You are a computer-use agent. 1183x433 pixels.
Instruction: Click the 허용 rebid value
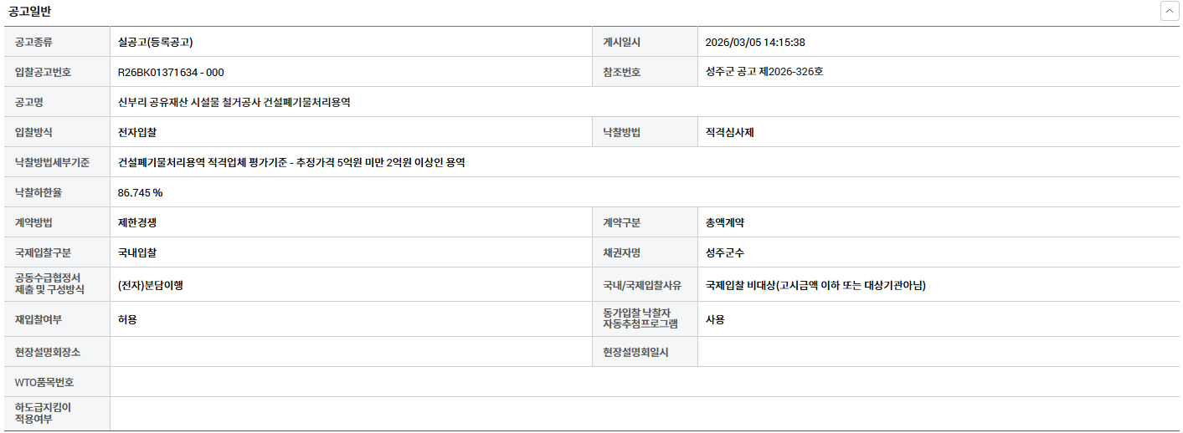(128, 319)
